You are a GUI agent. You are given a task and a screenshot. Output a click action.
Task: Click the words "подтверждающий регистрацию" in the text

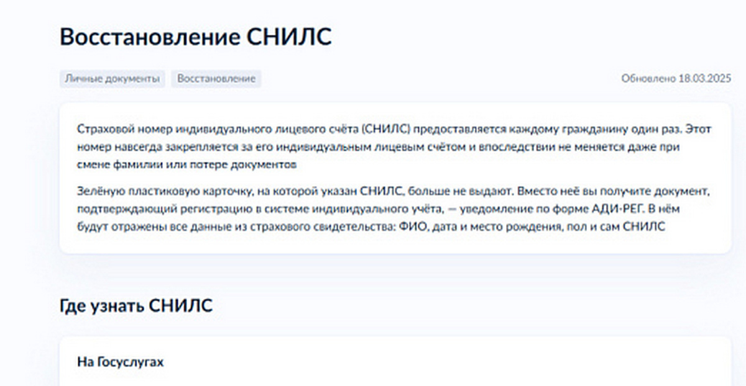click(x=145, y=209)
